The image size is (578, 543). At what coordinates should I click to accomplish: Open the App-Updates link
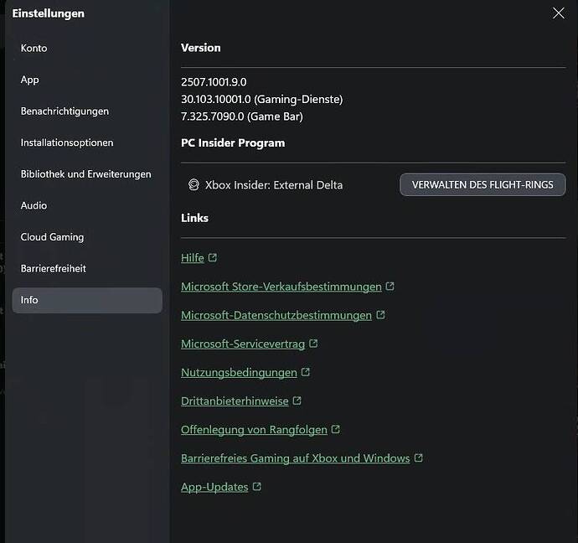tap(214, 487)
